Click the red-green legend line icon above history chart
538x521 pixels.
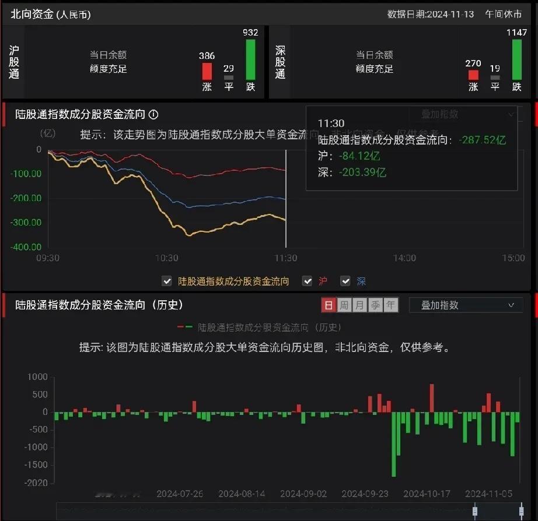(x=186, y=326)
